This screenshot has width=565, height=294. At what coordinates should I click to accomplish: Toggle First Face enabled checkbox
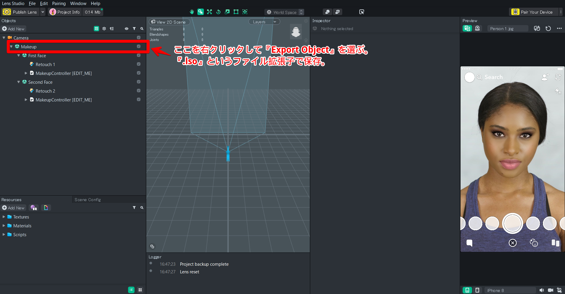(x=139, y=55)
